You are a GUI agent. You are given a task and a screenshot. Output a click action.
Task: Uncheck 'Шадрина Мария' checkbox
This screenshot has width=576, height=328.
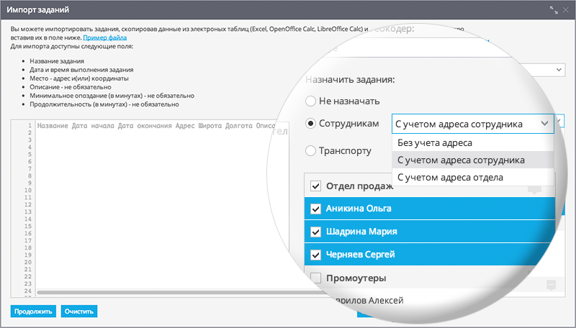point(315,232)
